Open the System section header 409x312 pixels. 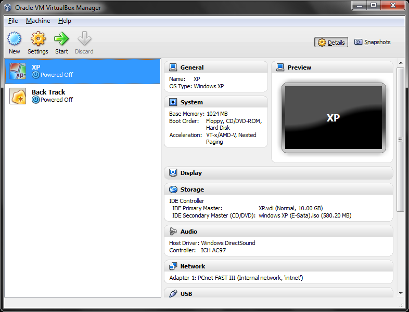tap(216, 102)
